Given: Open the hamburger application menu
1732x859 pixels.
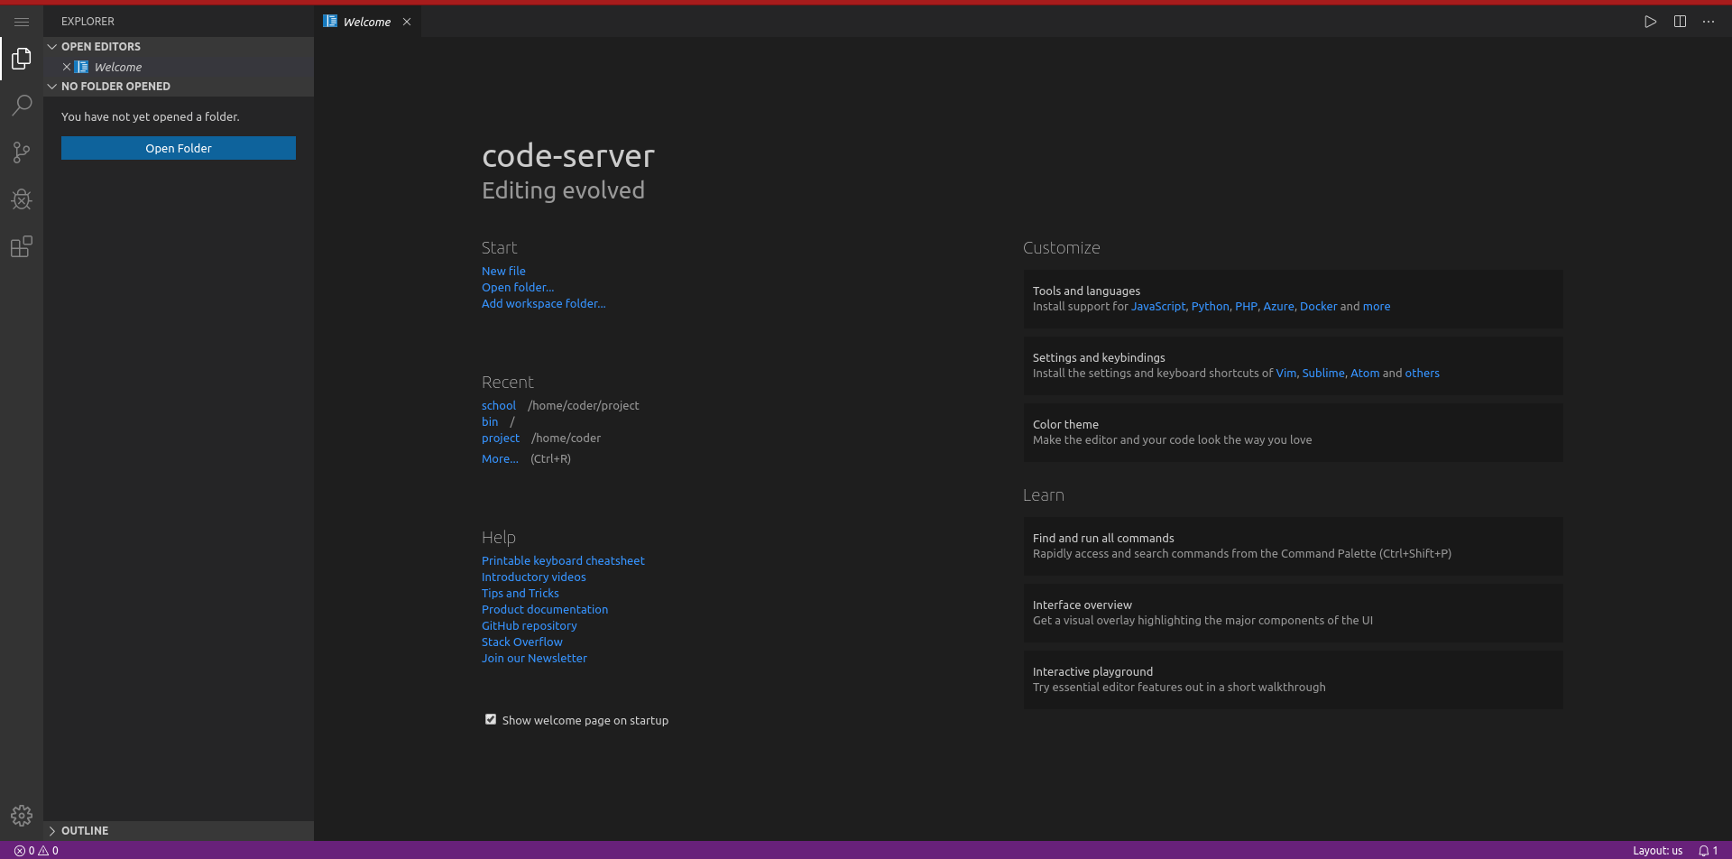Looking at the screenshot, I should coord(22,22).
